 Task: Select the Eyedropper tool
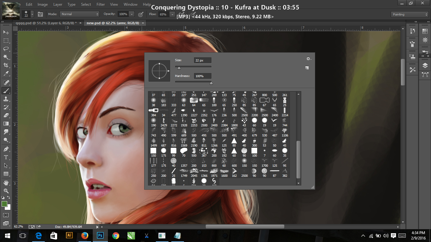click(6, 74)
